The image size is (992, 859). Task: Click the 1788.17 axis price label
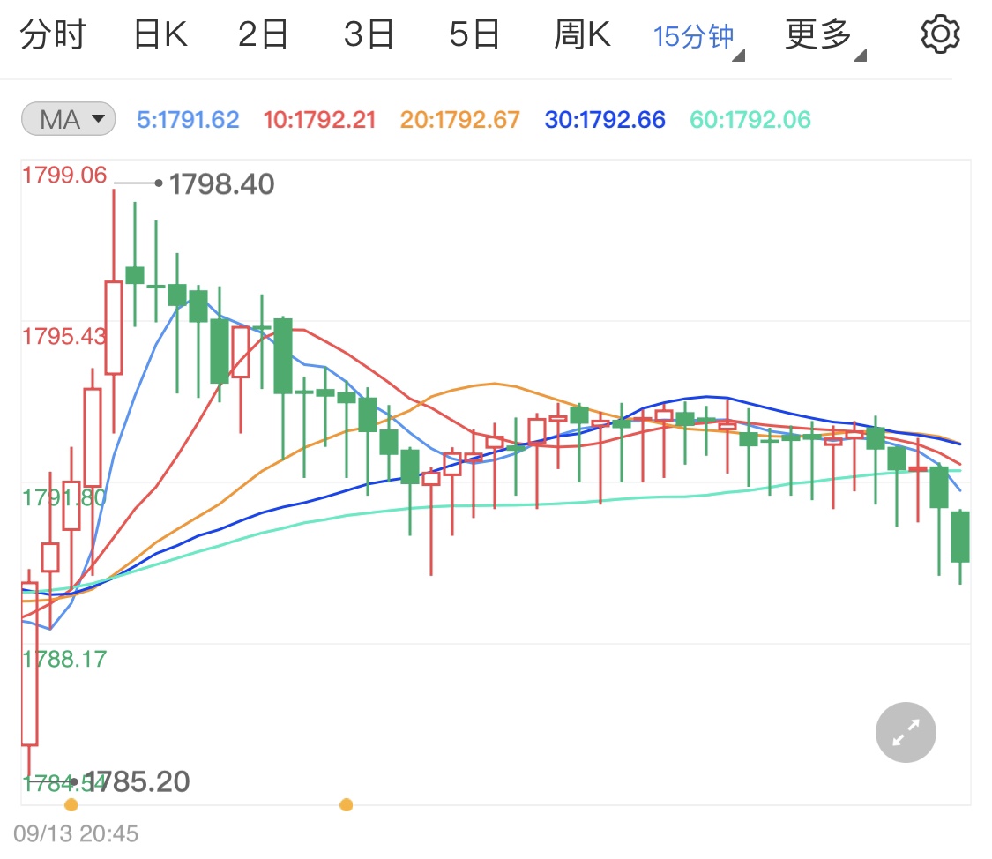(64, 659)
